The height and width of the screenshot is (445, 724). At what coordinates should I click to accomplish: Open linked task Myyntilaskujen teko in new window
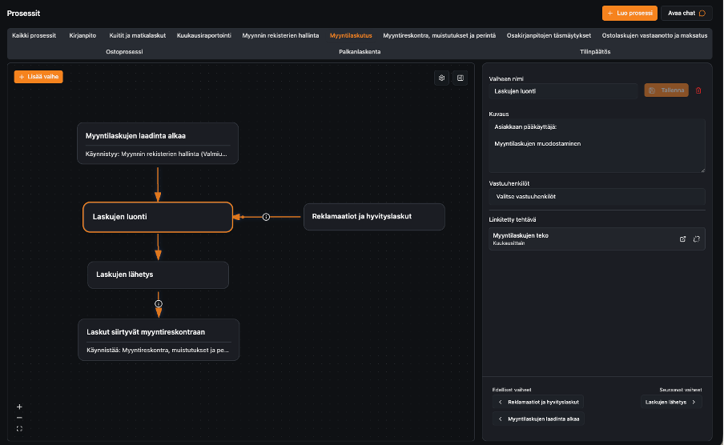coord(682,239)
